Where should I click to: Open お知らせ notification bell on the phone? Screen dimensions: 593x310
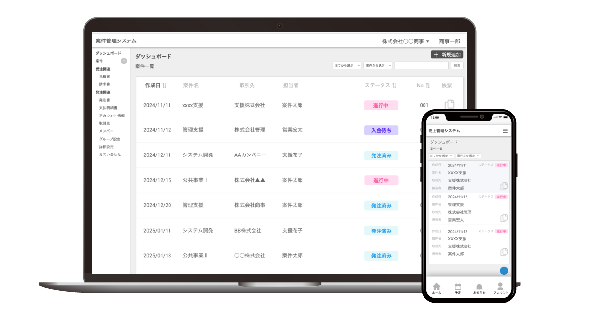(x=478, y=287)
